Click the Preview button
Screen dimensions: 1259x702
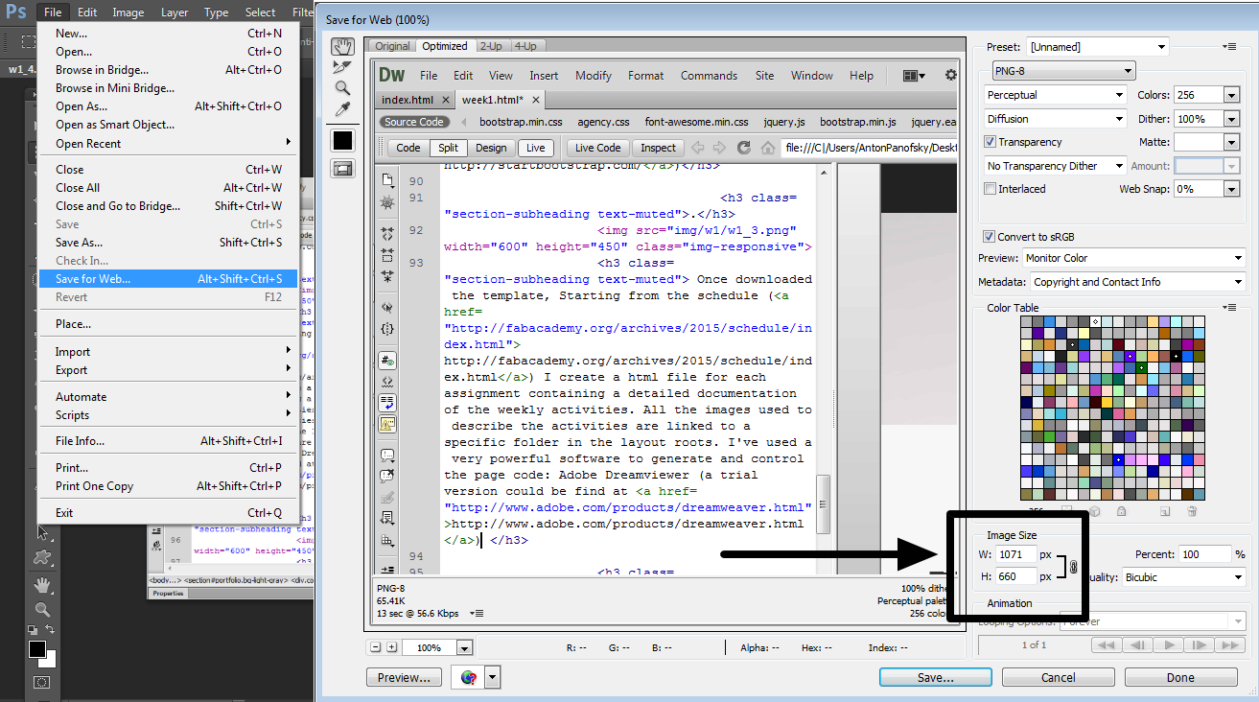(x=404, y=677)
